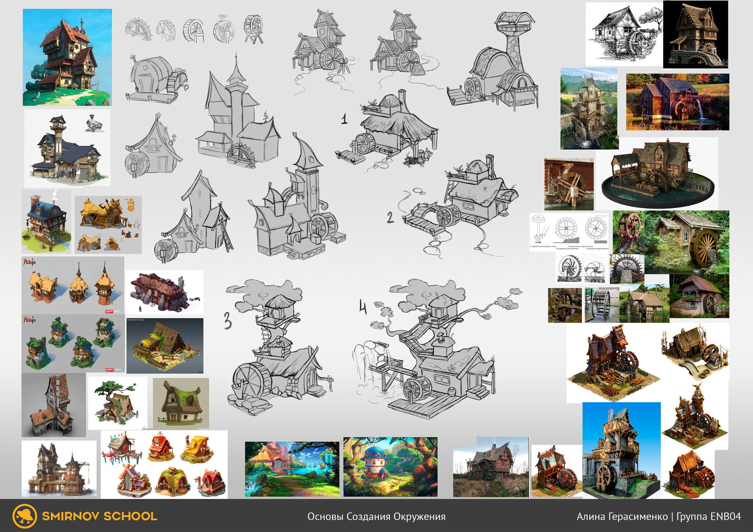Click the autumn red watermill photo
This screenshot has height=532, width=753.
click(x=677, y=102)
